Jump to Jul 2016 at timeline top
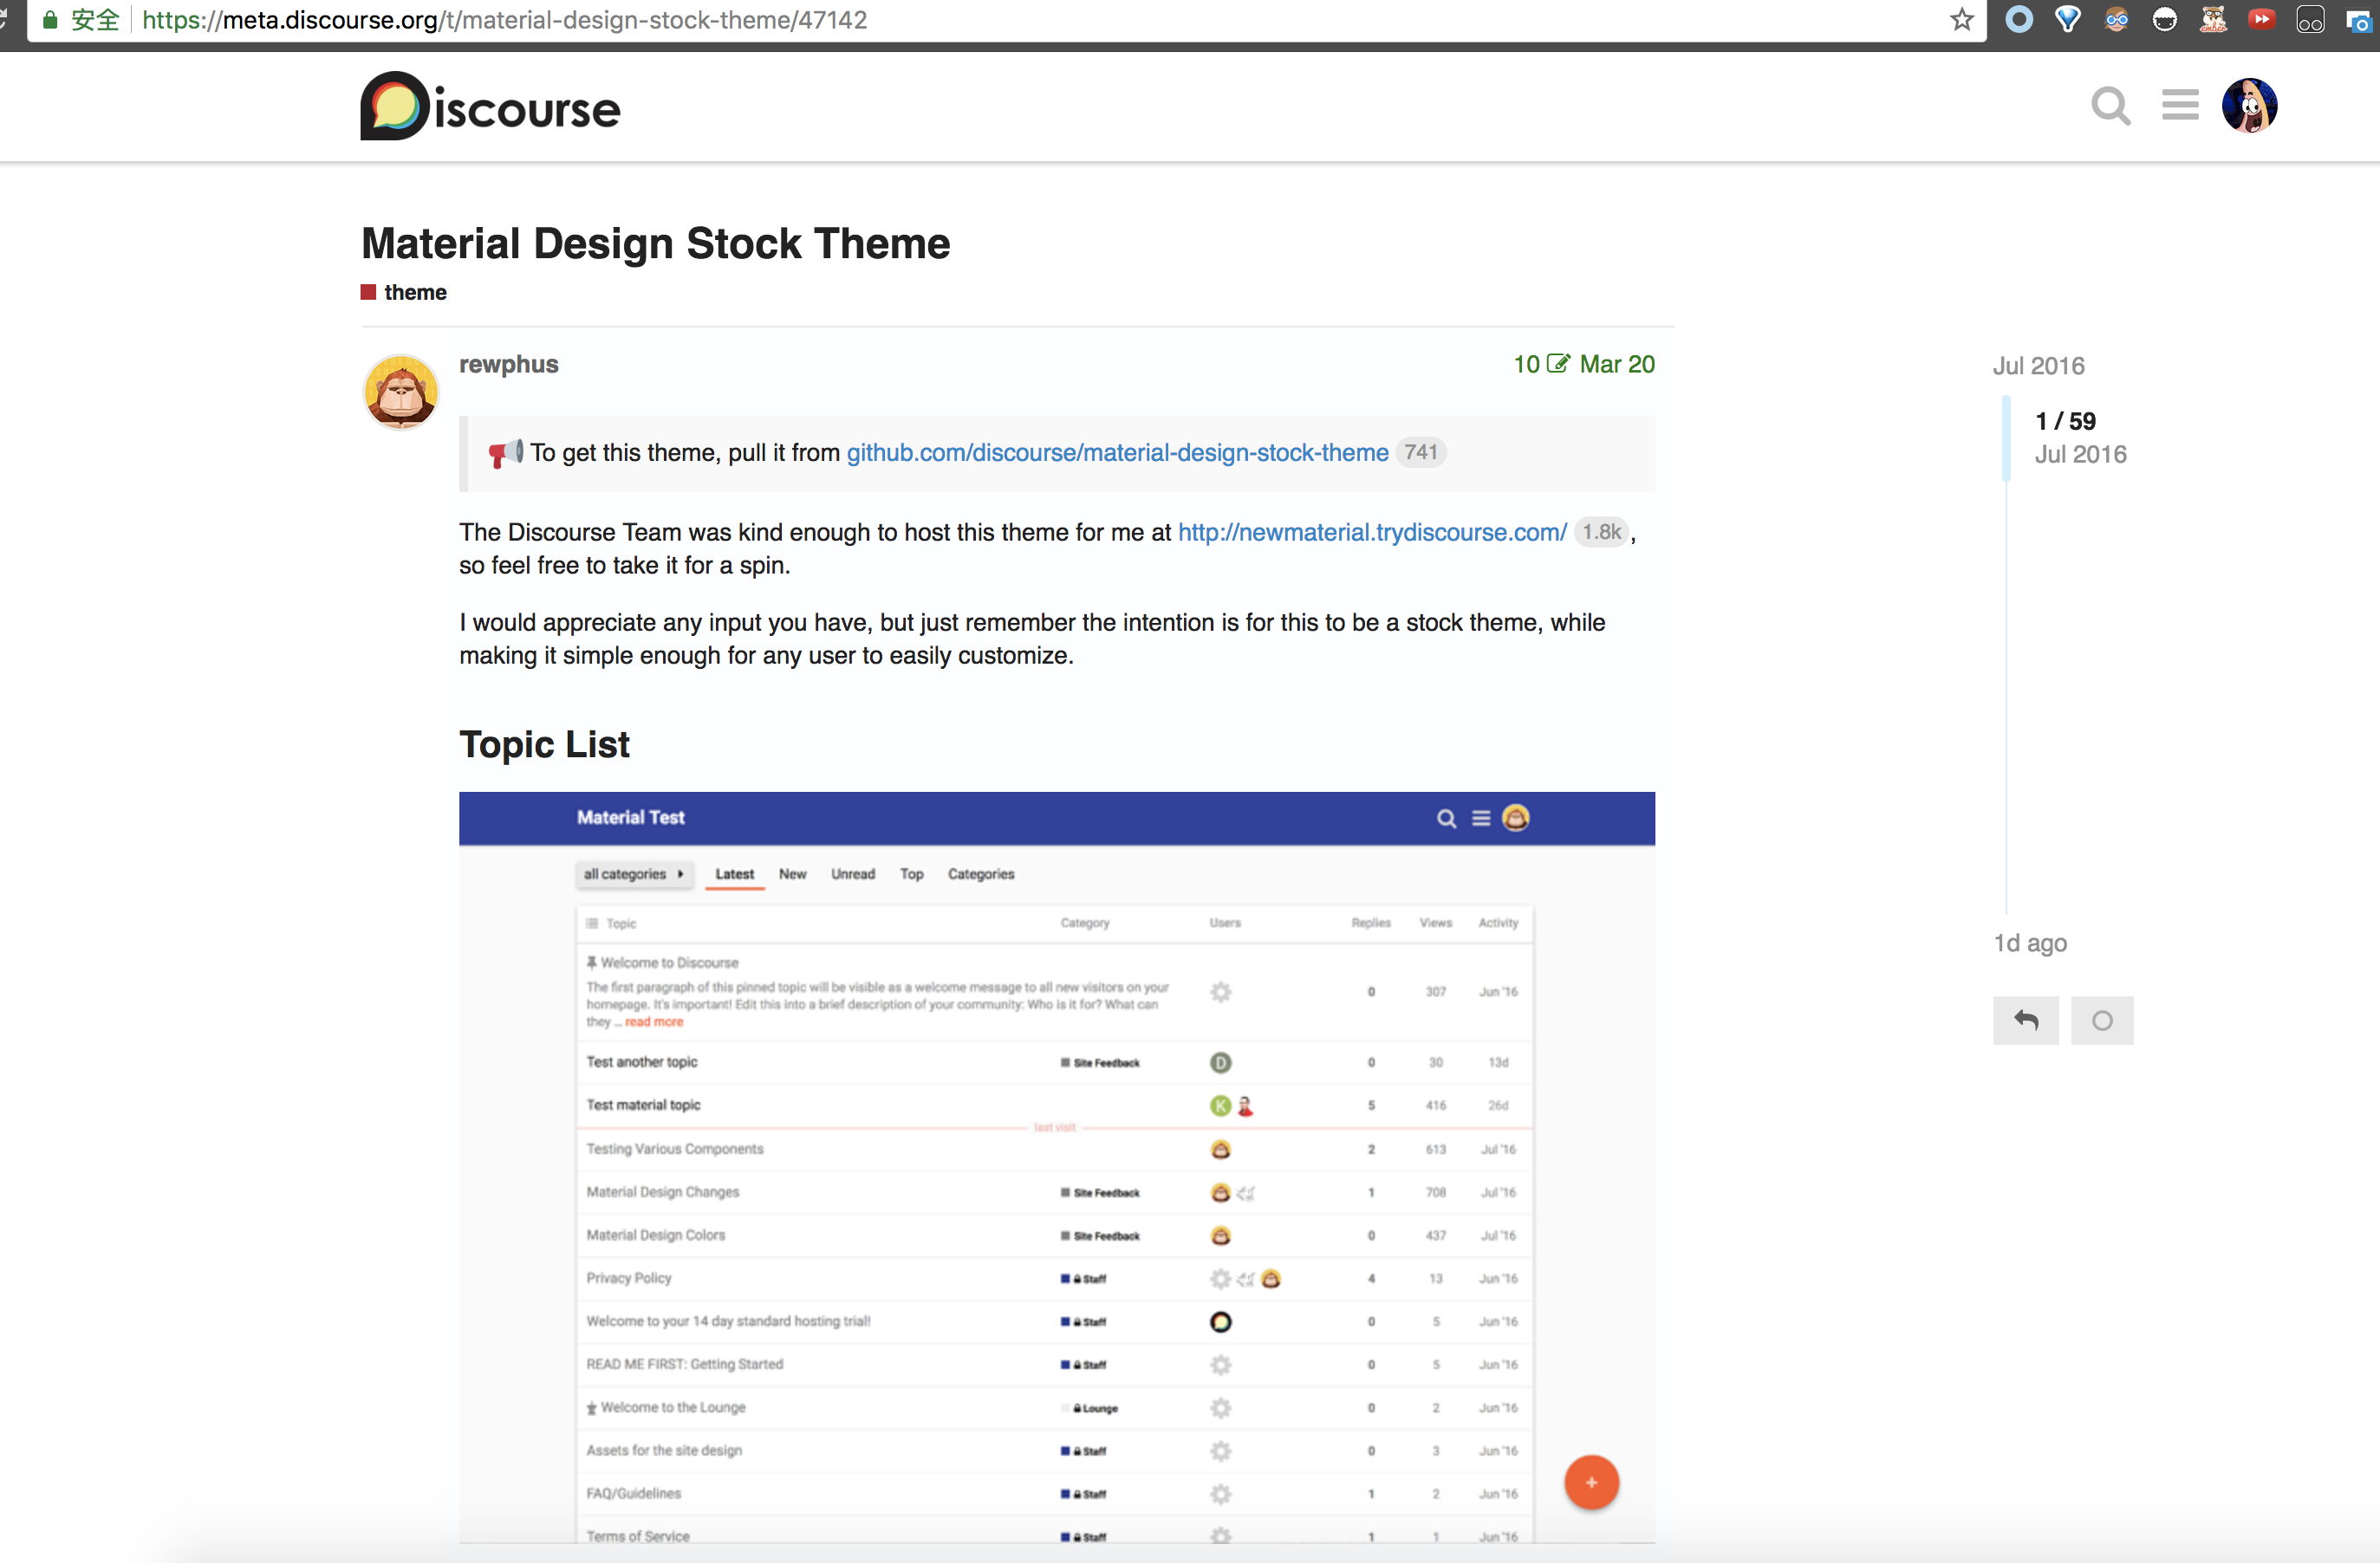 point(2038,366)
